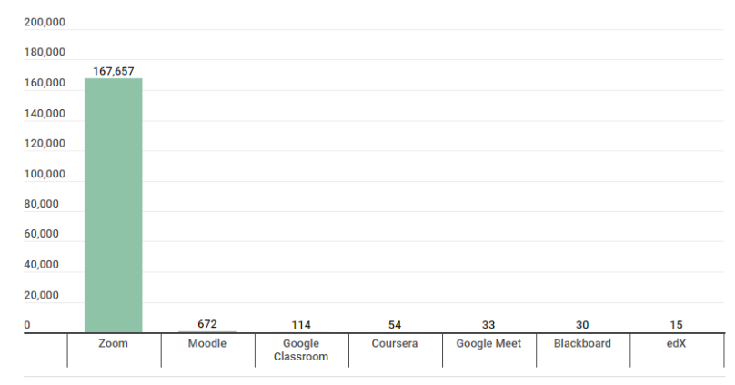Click the 54 value above Coursera
The width and height of the screenshot is (735, 385).
395,325
